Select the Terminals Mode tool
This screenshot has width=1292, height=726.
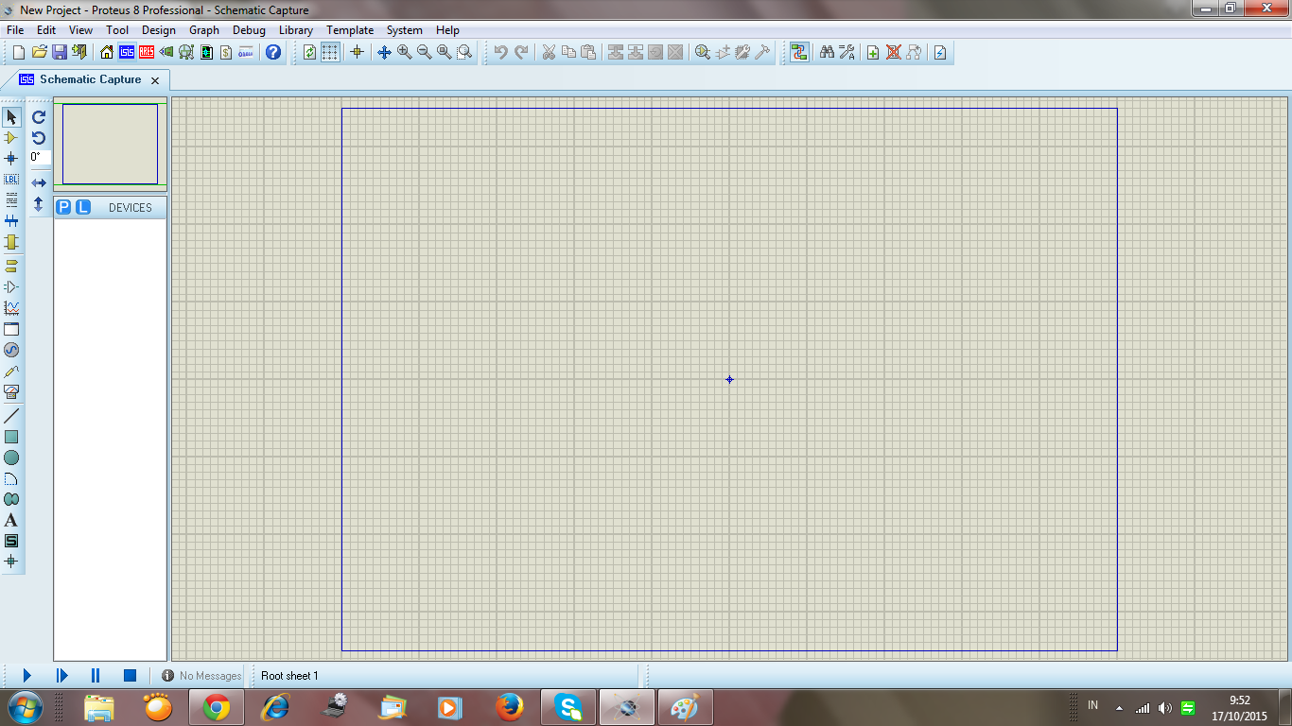11,267
